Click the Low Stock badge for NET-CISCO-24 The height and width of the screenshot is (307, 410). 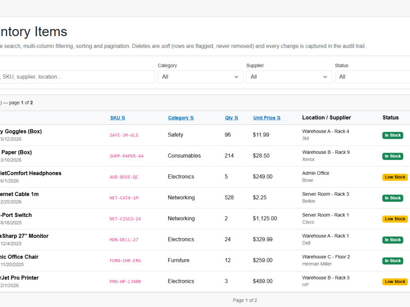tap(395, 219)
